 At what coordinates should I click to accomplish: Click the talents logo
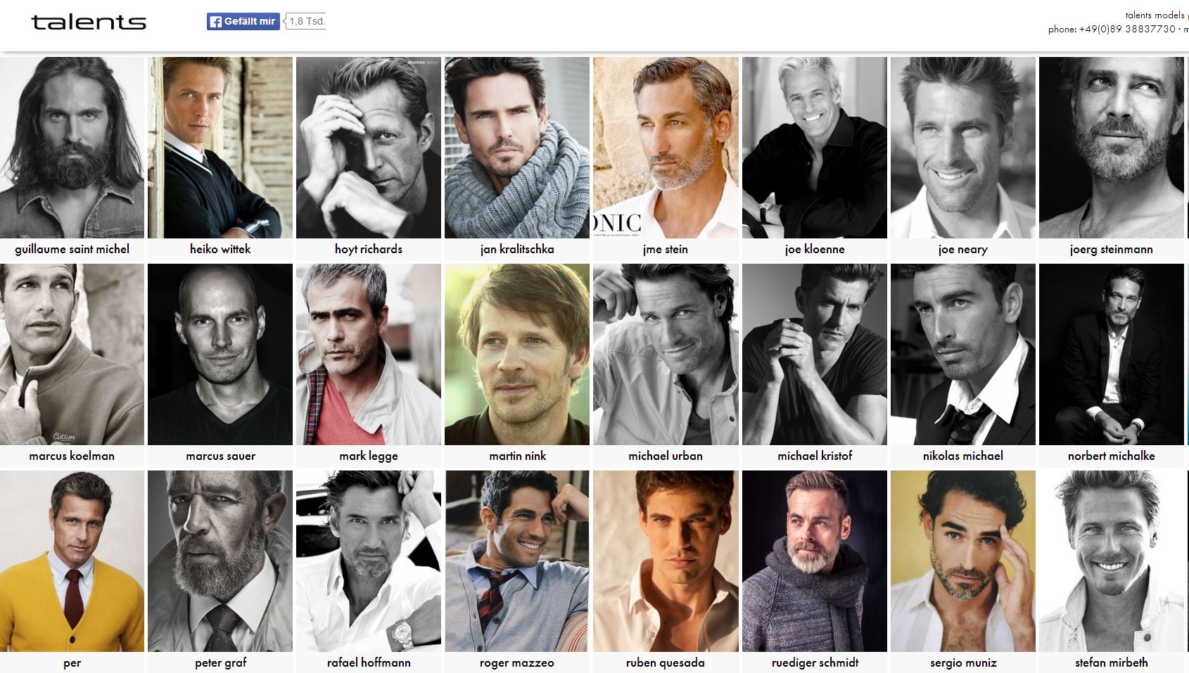click(x=89, y=23)
